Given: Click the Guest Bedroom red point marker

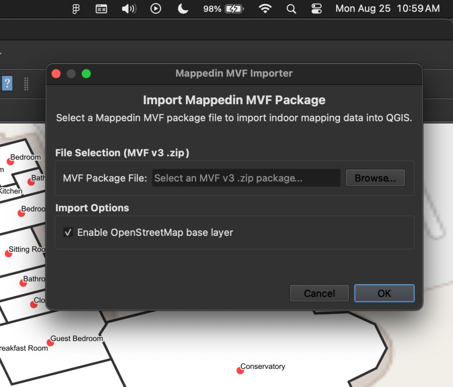Looking at the screenshot, I should click(x=50, y=342).
